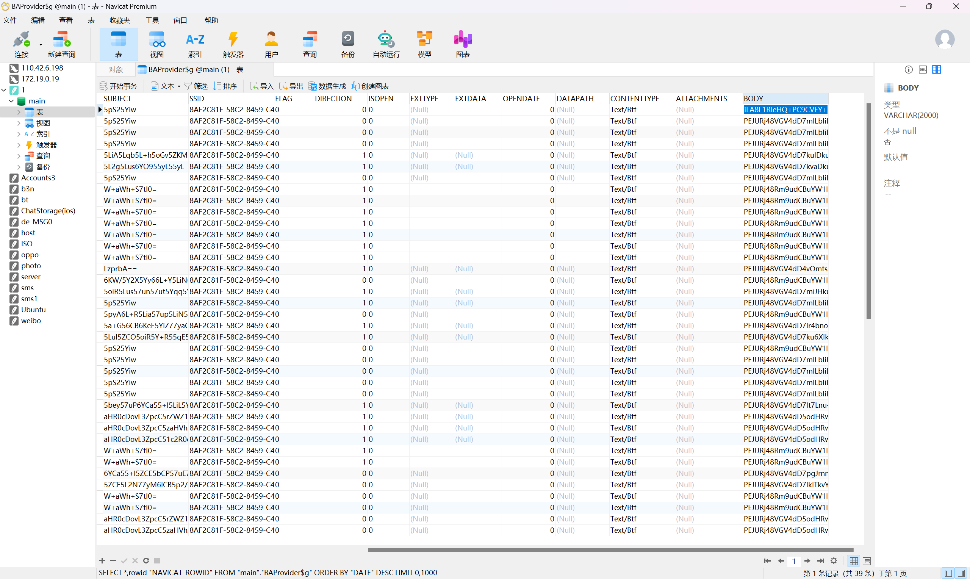
Task: Open the page limit settings gear
Action: click(834, 561)
